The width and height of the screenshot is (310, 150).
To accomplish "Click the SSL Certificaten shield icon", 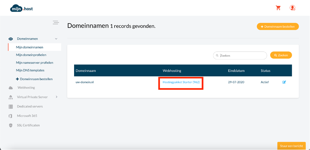I will coord(11,125).
